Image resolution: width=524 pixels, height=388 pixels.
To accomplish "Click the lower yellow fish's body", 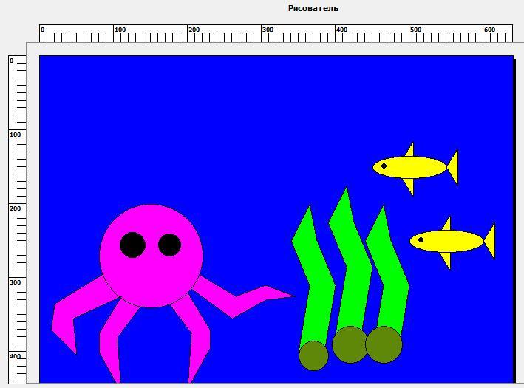I will 447,241.
